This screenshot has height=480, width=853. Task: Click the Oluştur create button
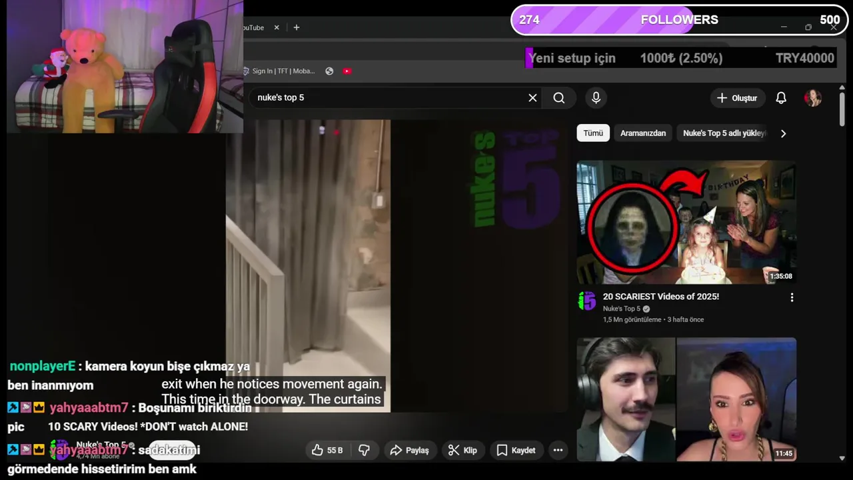(x=737, y=98)
